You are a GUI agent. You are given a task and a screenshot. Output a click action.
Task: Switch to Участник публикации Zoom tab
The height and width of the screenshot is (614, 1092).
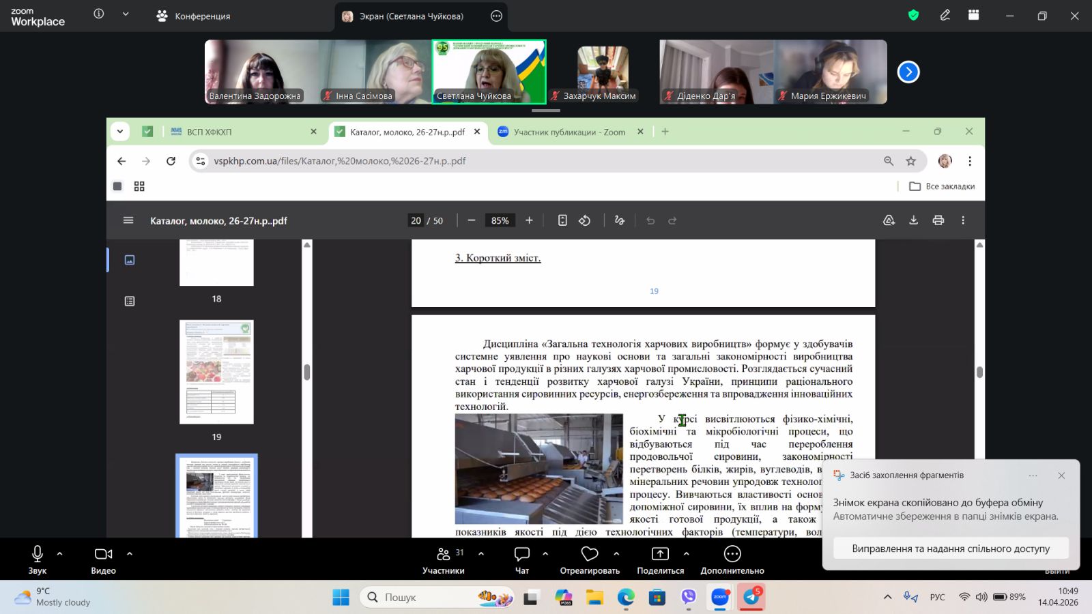pyautogui.click(x=569, y=132)
